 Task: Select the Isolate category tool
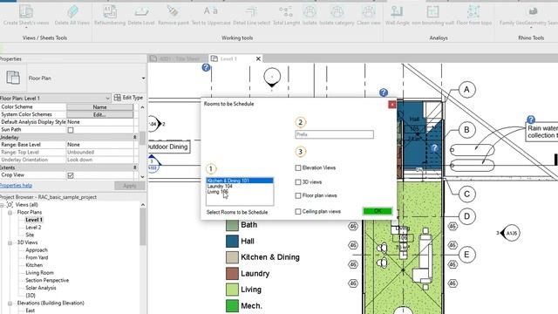coord(337,16)
